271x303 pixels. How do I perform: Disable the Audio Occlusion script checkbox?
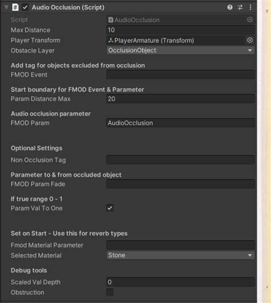pyautogui.click(x=25, y=7)
